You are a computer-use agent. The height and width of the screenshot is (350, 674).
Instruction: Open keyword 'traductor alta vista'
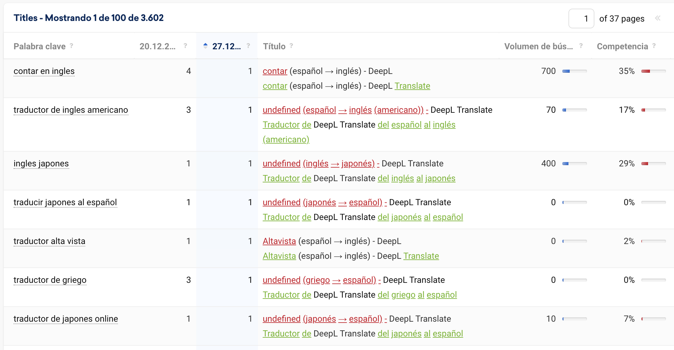coord(49,241)
